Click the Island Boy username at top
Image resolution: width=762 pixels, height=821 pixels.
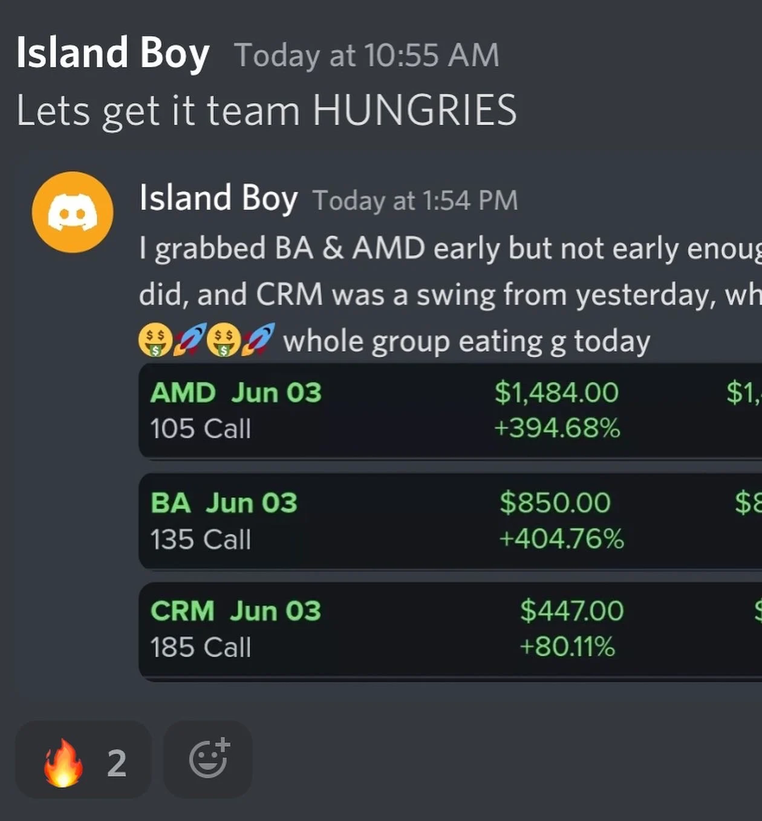pyautogui.click(x=112, y=53)
